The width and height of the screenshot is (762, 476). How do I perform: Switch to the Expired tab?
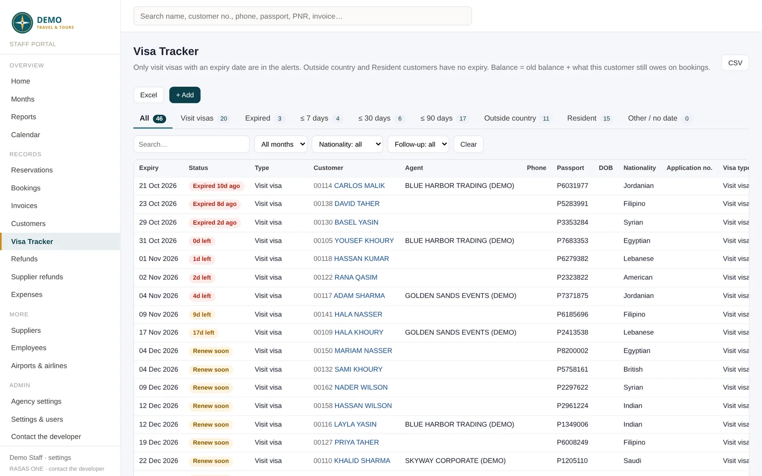264,119
